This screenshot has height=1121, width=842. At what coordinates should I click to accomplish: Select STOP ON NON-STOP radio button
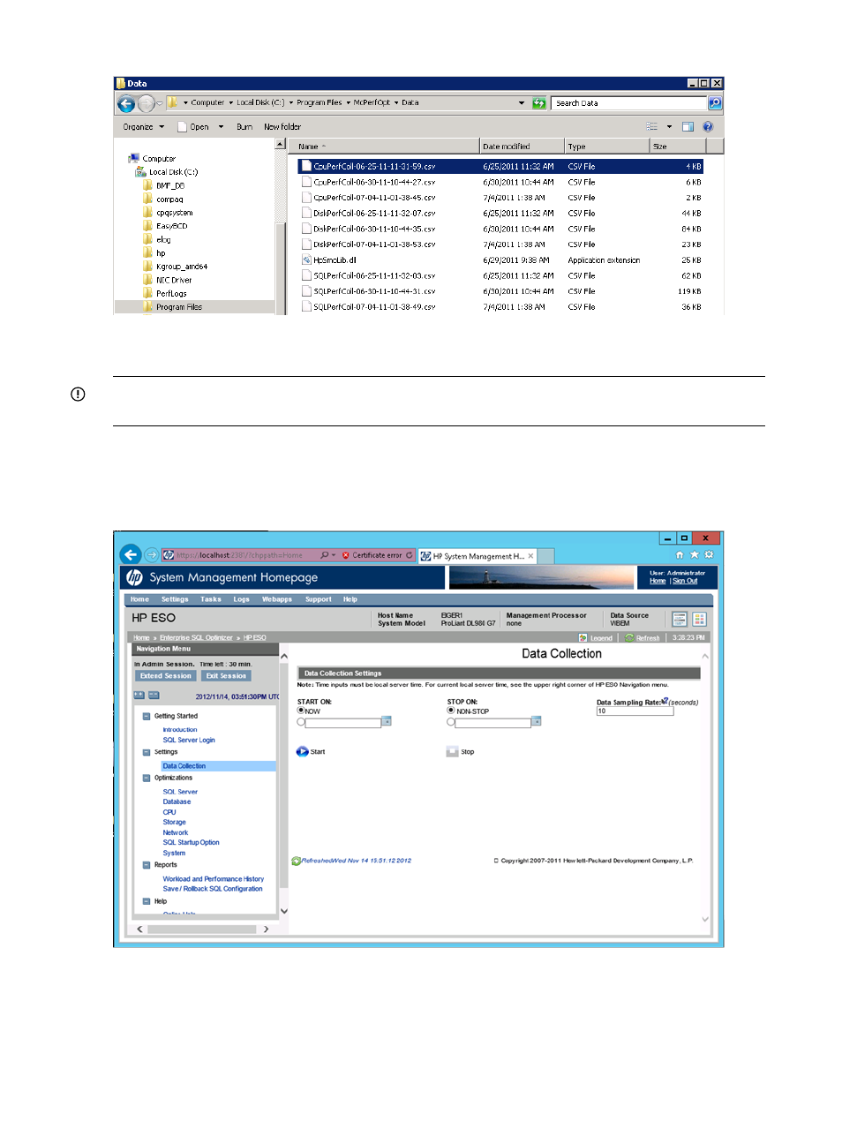[451, 711]
